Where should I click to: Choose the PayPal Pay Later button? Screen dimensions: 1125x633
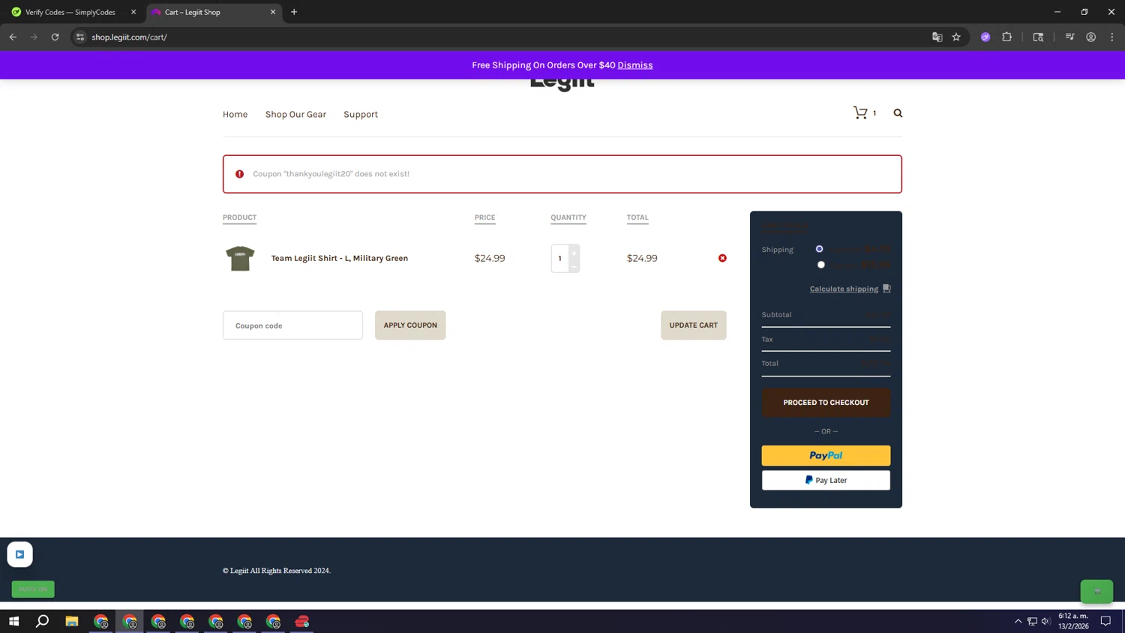pyautogui.click(x=826, y=480)
